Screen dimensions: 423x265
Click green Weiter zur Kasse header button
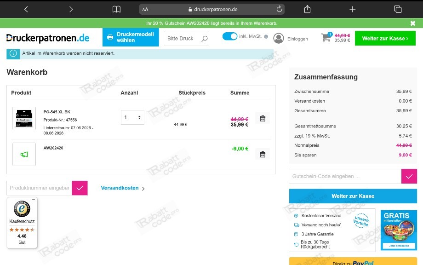(x=385, y=38)
